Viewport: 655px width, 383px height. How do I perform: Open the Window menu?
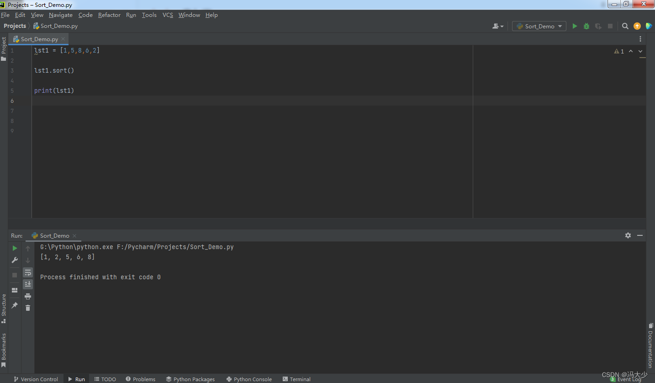(189, 15)
